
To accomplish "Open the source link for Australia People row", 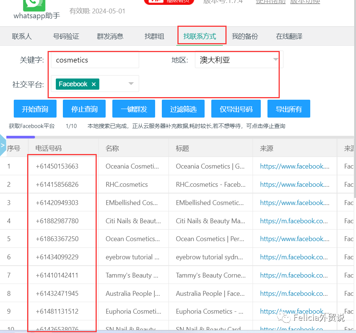I will 294,293.
